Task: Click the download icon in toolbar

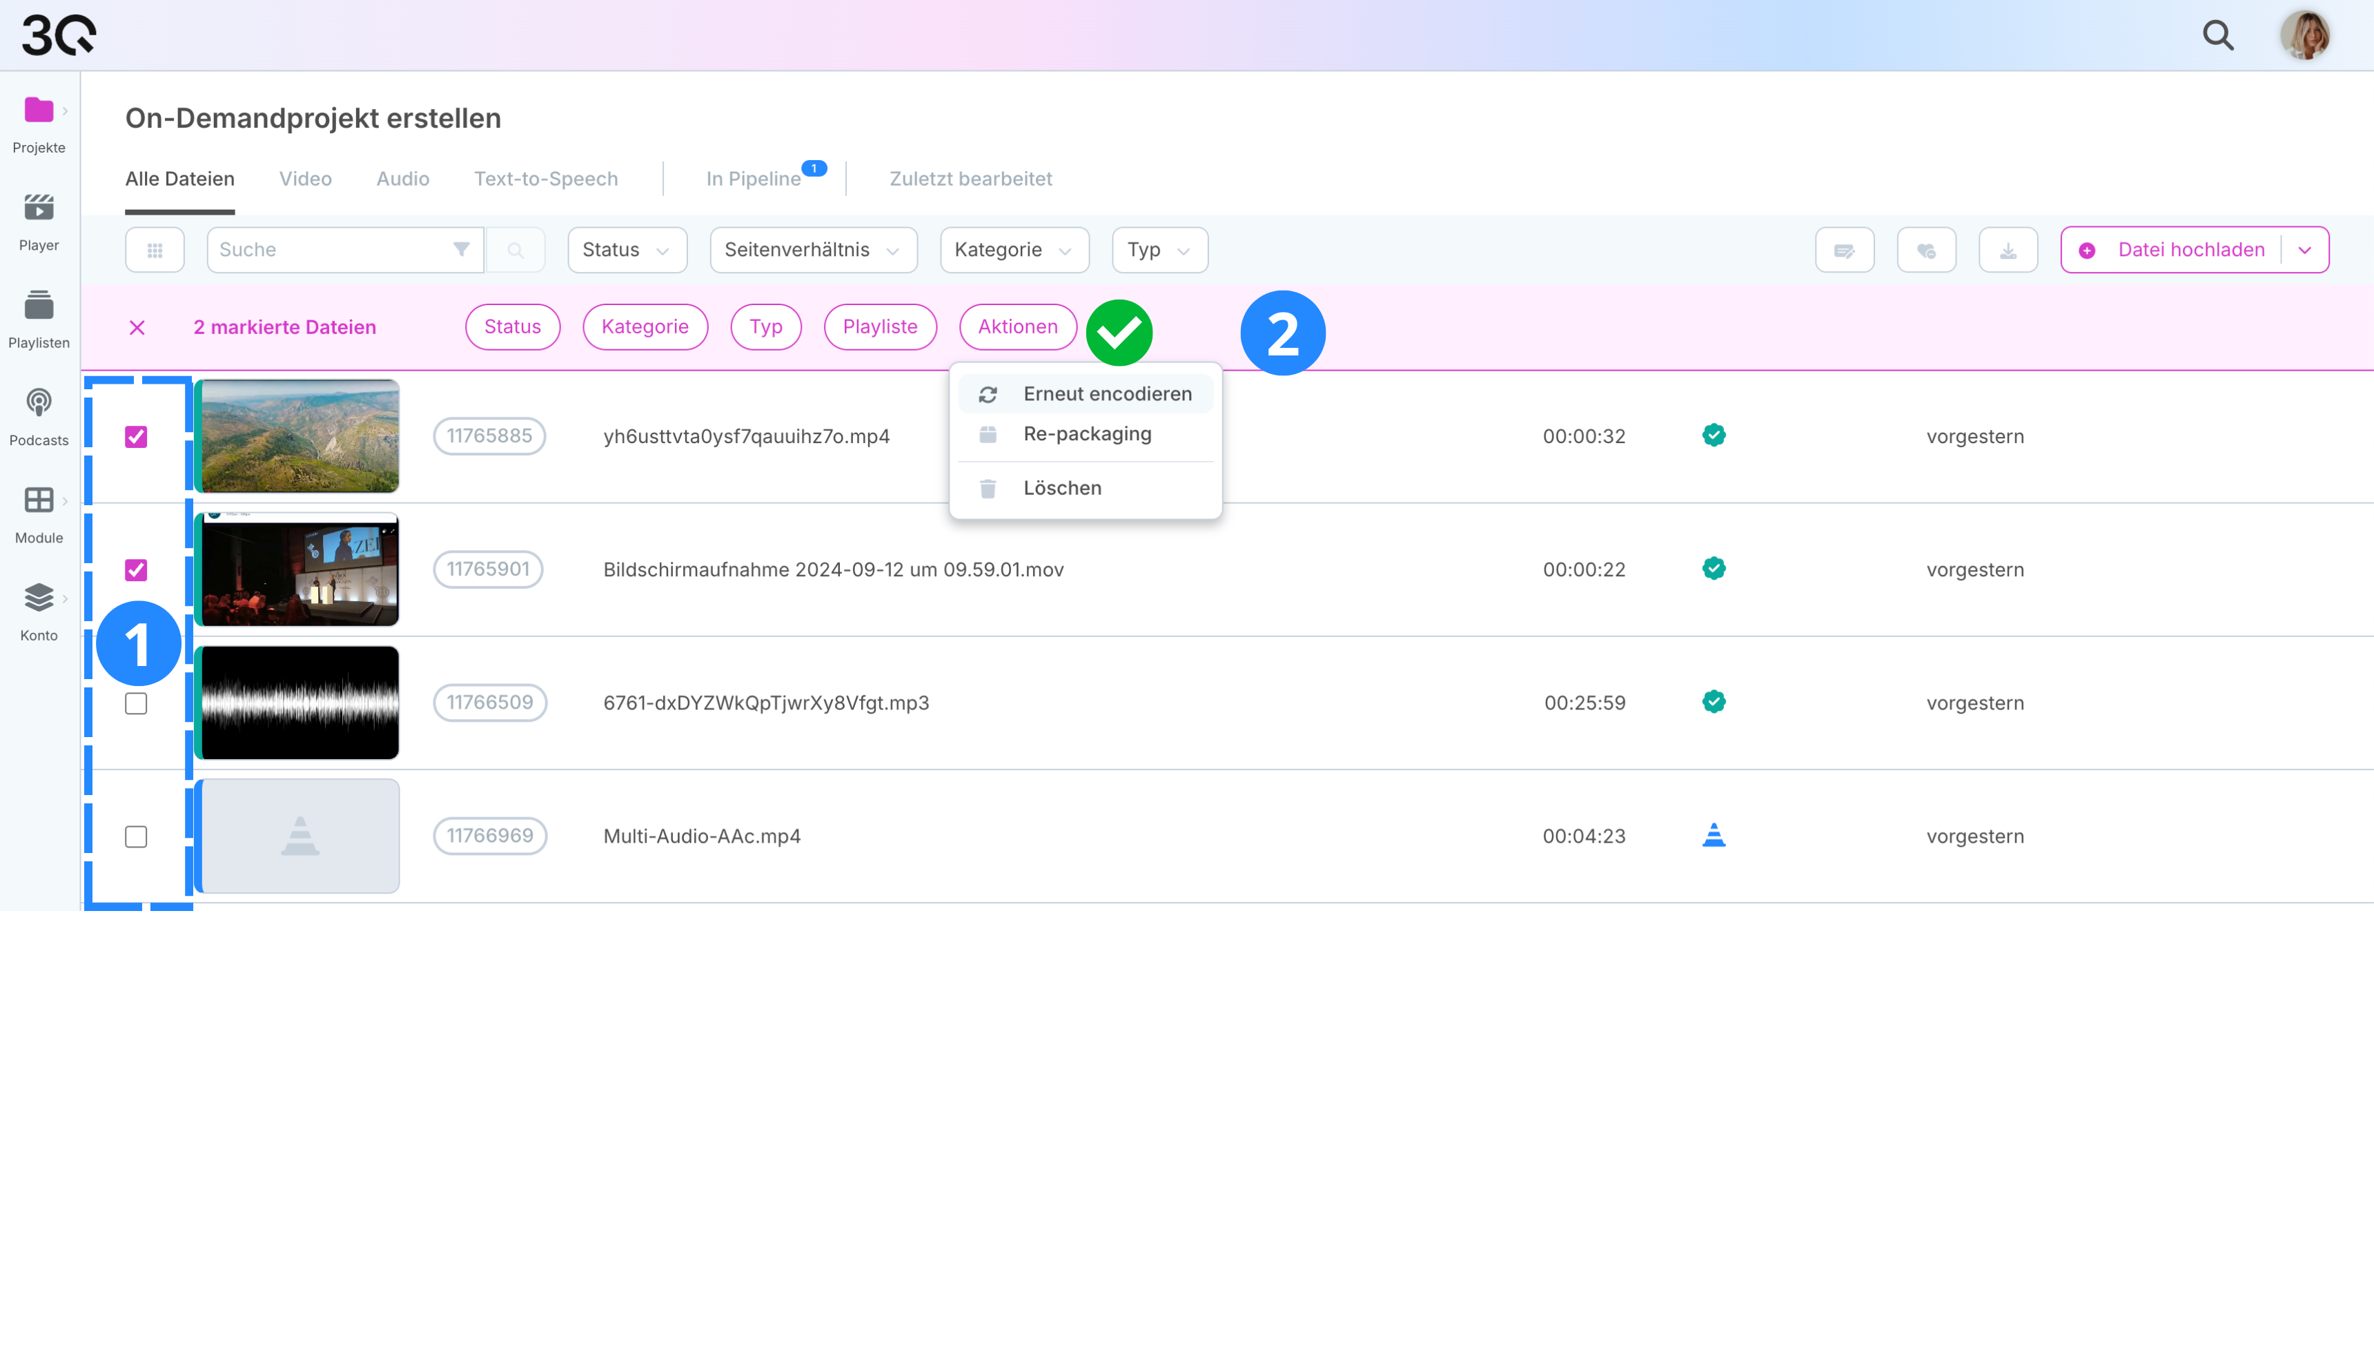Action: [x=2008, y=250]
